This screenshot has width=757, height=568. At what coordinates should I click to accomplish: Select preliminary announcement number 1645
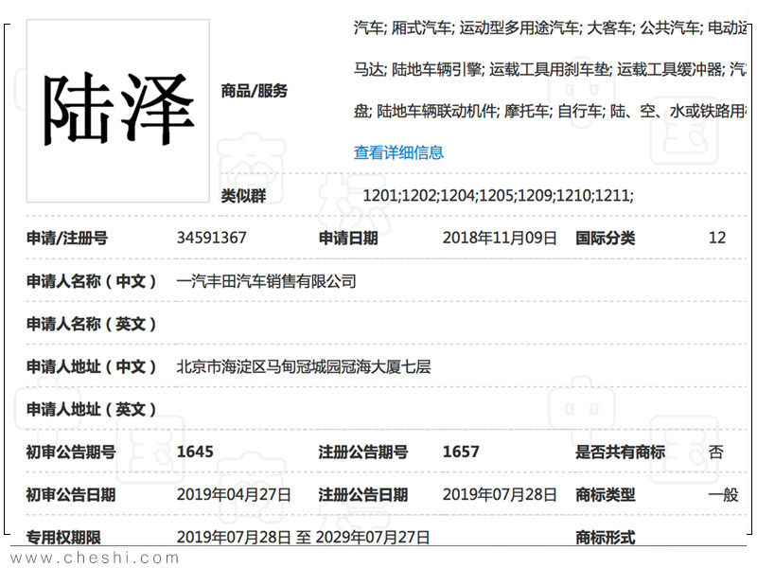[x=195, y=452]
